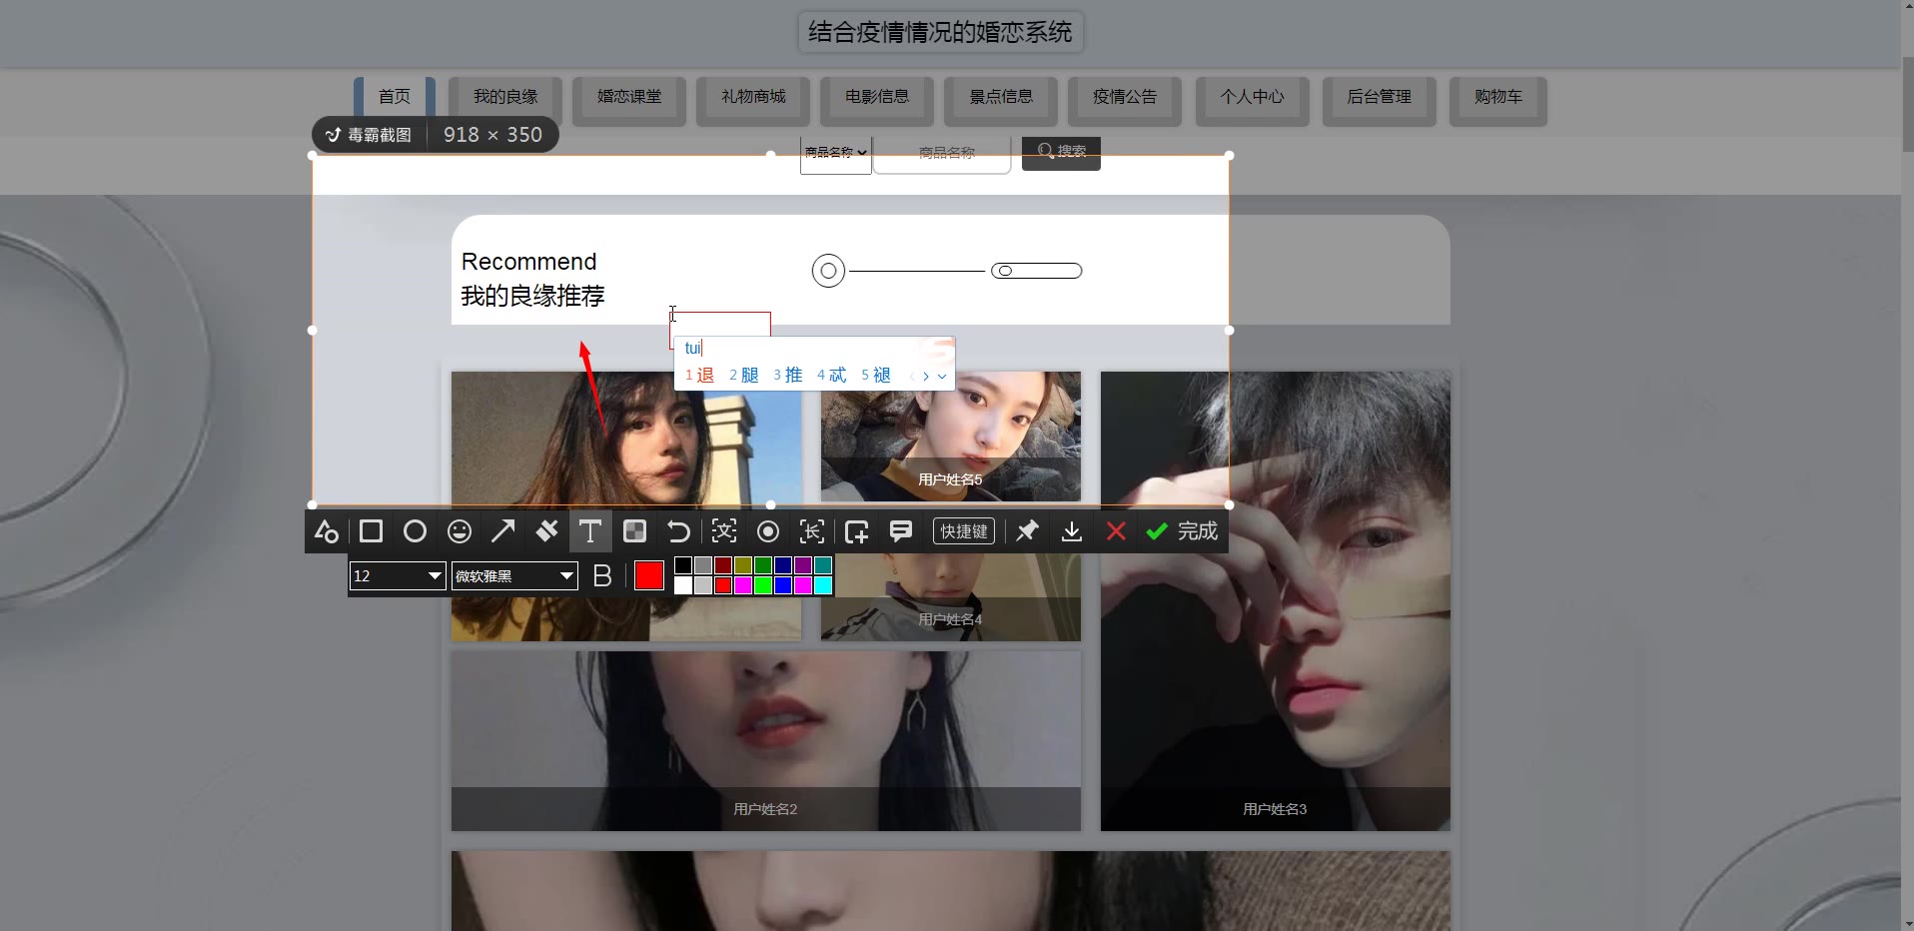Open the 微软雅黑 font dropdown
This screenshot has width=1914, height=931.
coord(514,576)
